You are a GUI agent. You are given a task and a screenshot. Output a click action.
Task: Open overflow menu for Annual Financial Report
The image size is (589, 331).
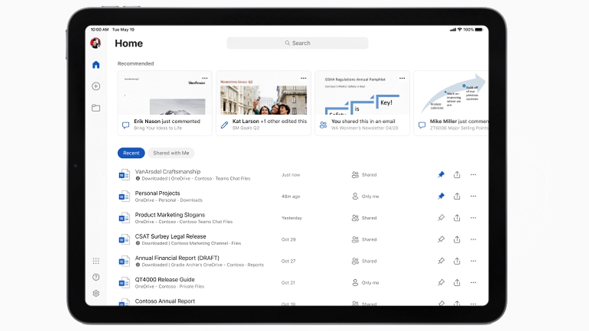point(473,261)
